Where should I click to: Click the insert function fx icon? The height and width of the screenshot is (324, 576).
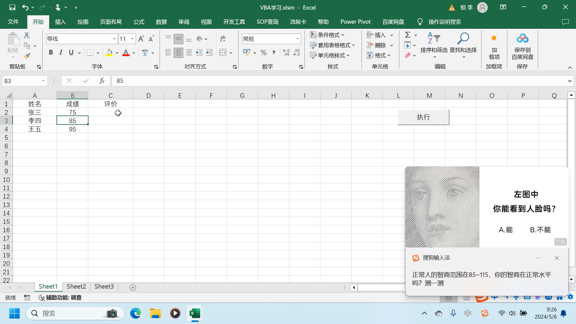click(x=102, y=81)
